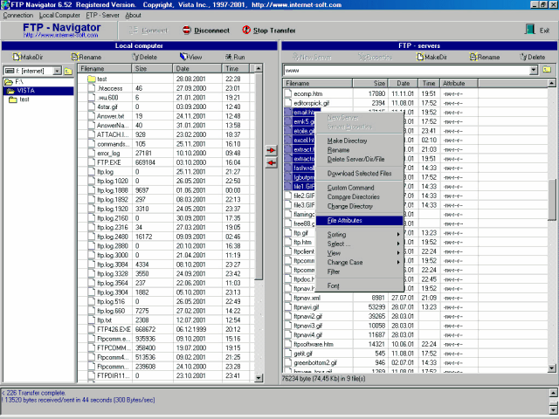Screen dimensions: 559x419
Task: Sort local files by Date column header
Action: (197, 68)
